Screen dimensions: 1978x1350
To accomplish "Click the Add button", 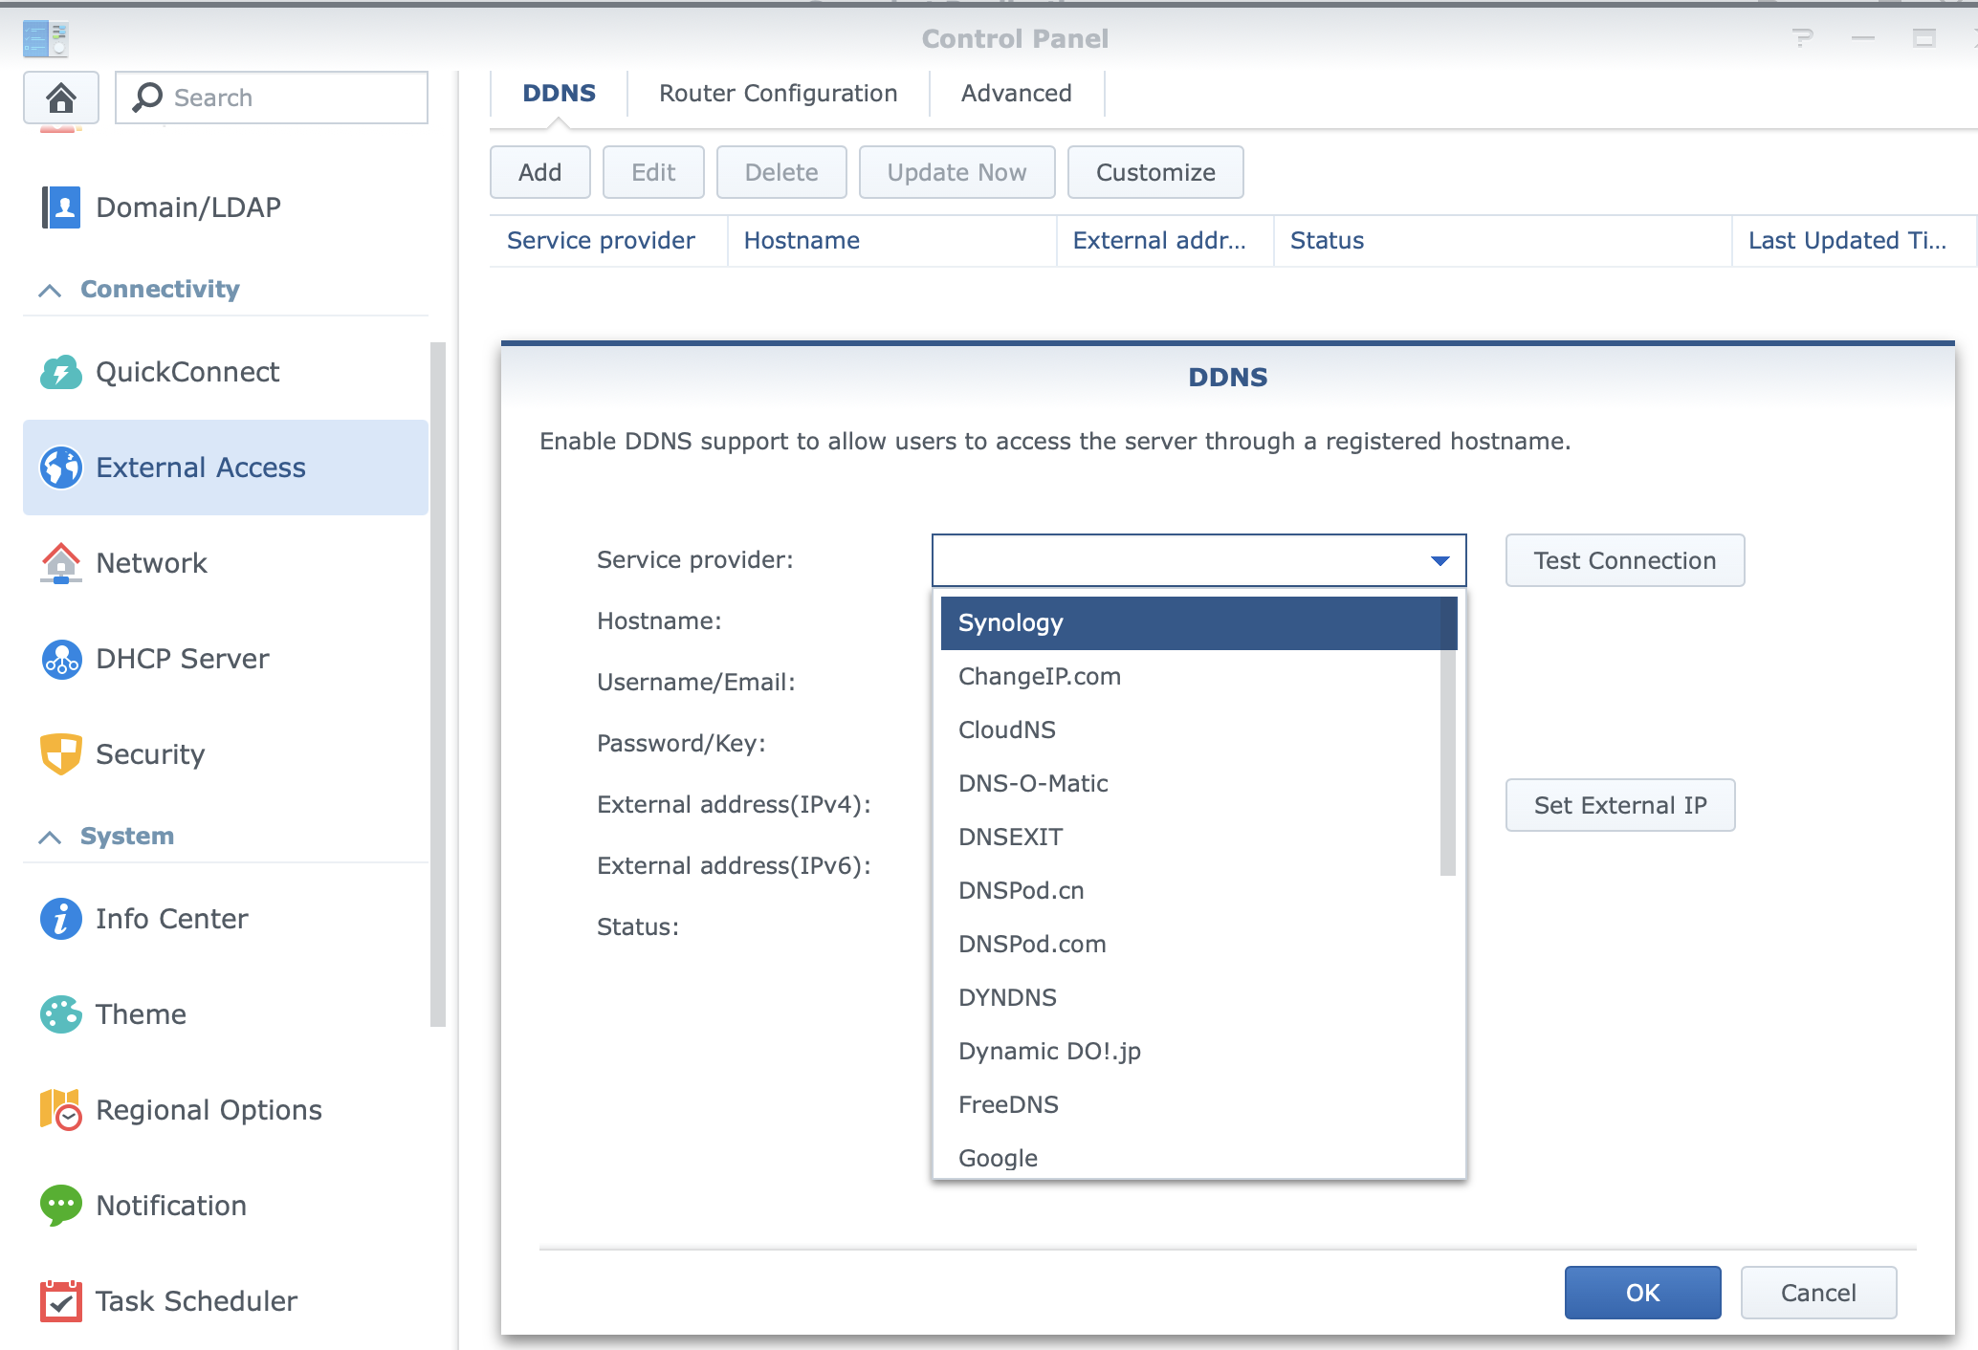I will [x=539, y=172].
